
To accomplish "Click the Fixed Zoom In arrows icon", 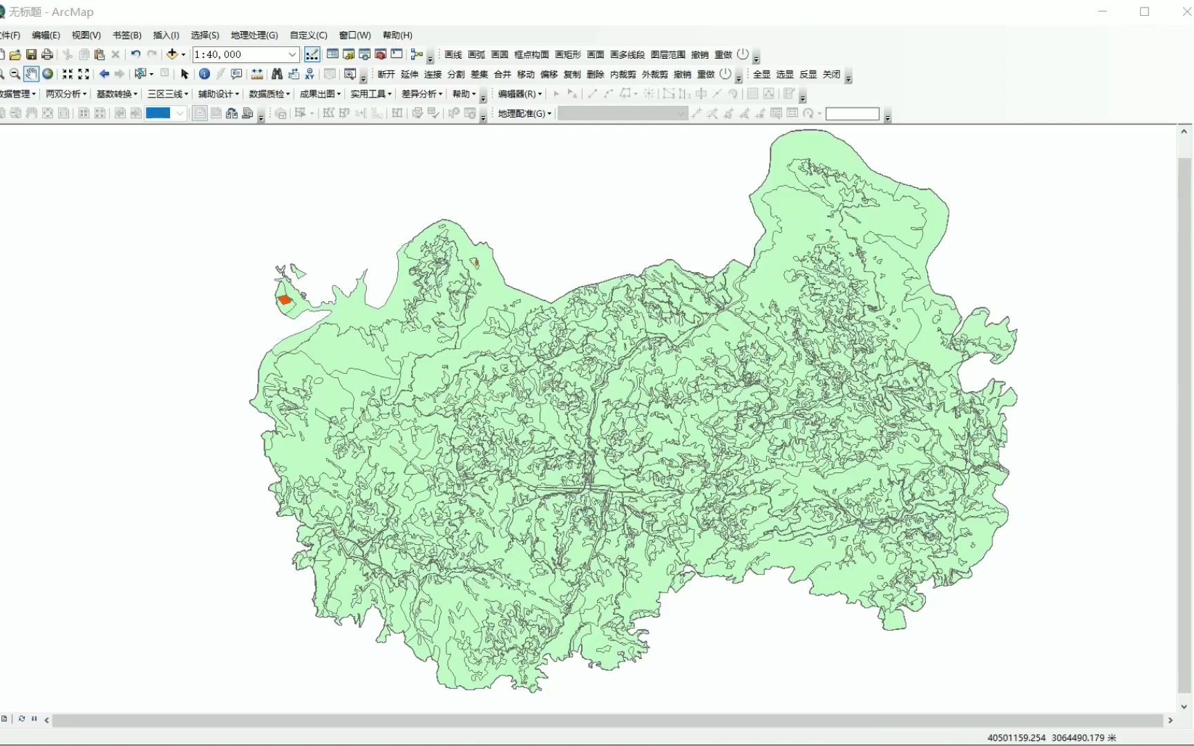I will coord(67,74).
